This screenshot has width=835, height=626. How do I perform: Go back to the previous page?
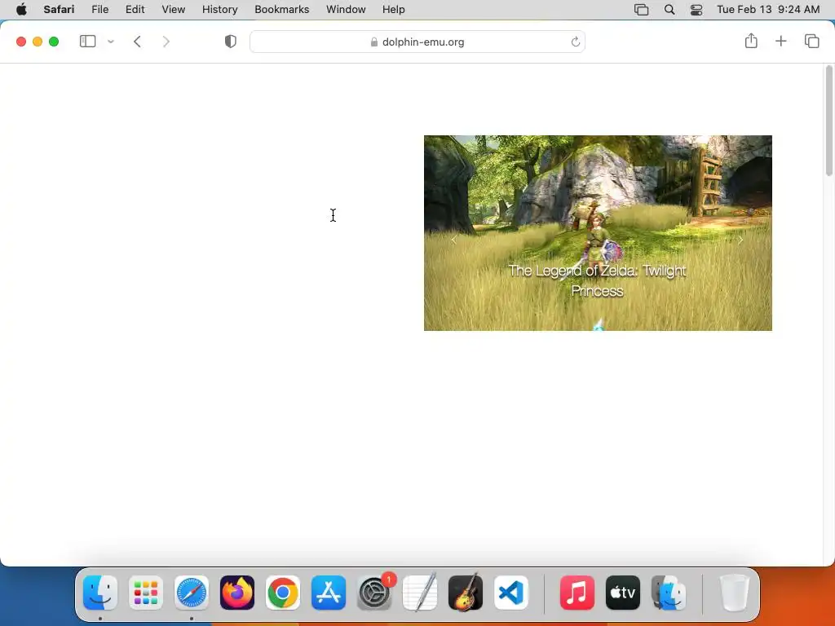click(137, 42)
